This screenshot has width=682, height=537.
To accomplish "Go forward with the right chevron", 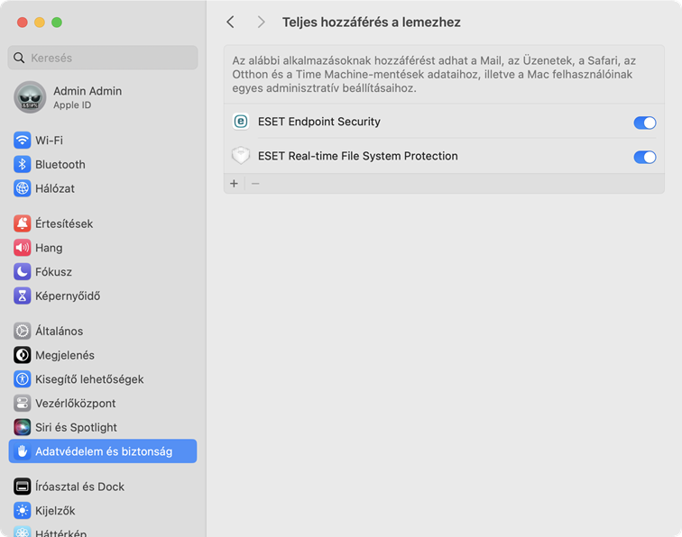I will point(261,23).
